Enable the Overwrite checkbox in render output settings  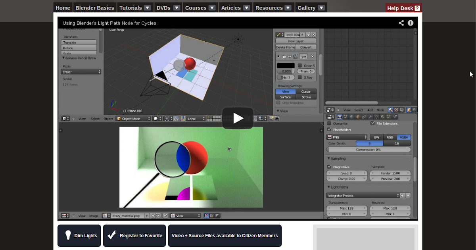coord(328,123)
